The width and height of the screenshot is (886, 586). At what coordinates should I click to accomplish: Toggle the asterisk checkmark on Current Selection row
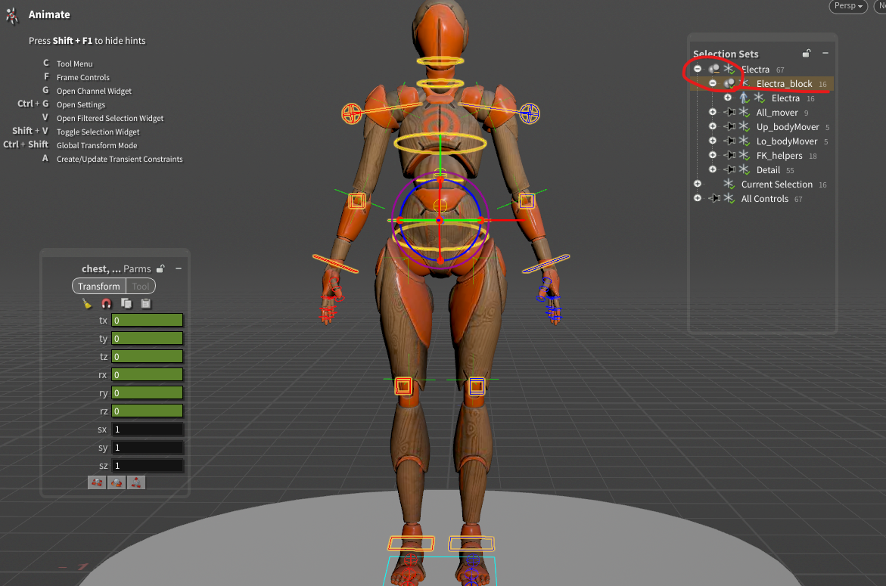tap(729, 184)
